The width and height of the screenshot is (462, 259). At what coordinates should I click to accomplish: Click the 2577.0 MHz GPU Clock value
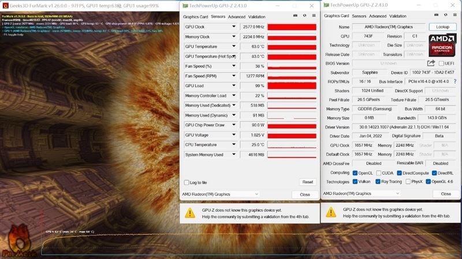coord(253,27)
